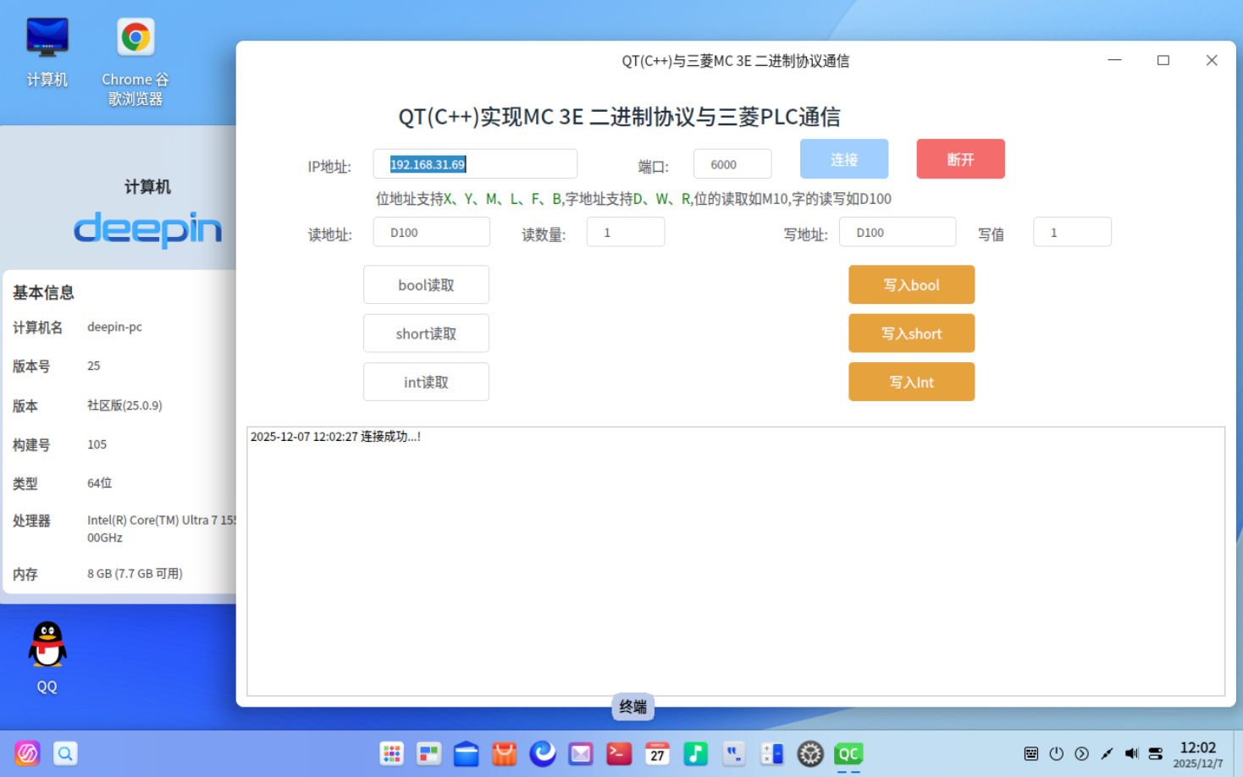The image size is (1243, 777).
Task: Click the Intel(R) Core(TM) Ultra 7 processor text
Action: point(162,528)
